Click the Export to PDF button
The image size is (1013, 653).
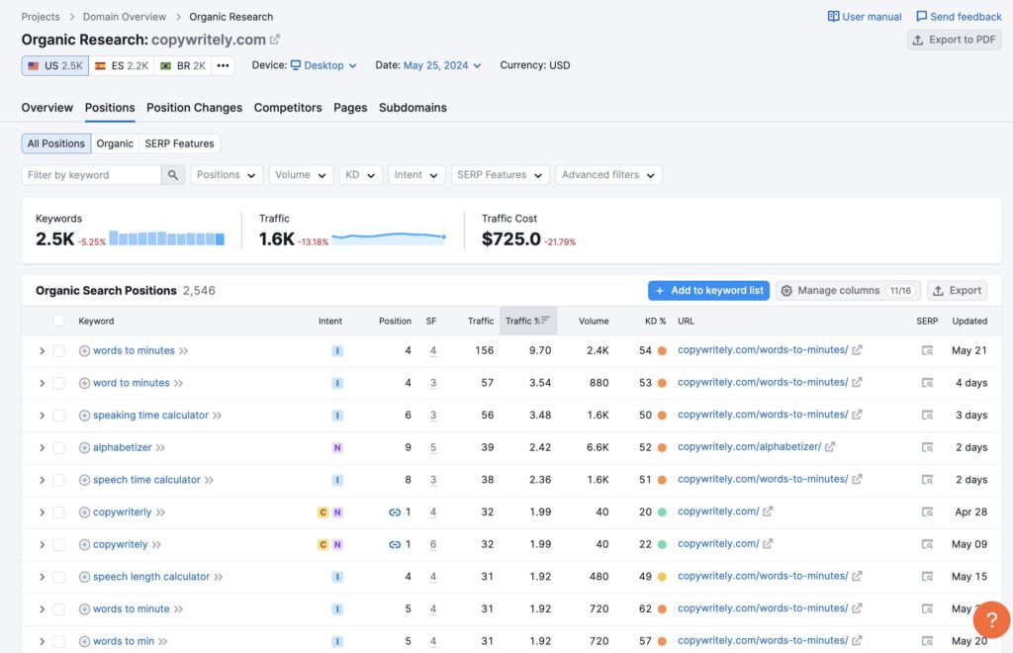tap(954, 40)
